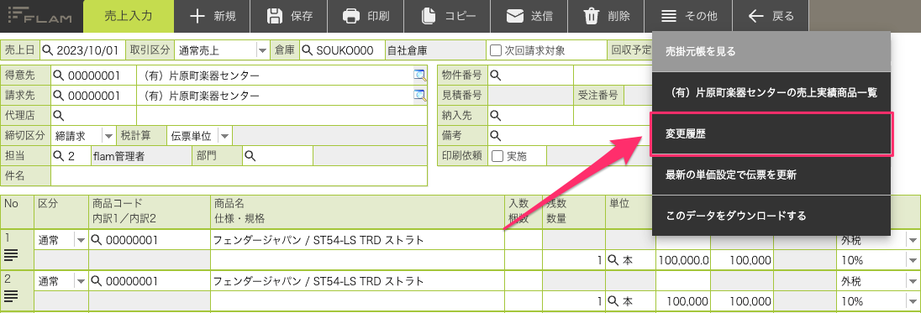The width and height of the screenshot is (921, 313).
Task: Check the 次回請求対象 checkbox
Action: (x=496, y=50)
